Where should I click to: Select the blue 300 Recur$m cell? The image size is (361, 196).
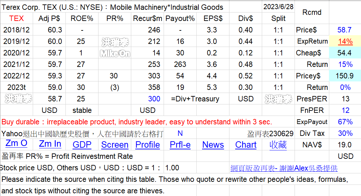147,99
